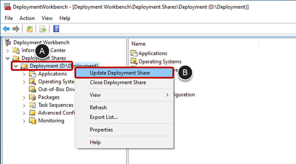This screenshot has height=164, width=296.
Task: Click the Name column header
Action: coord(139,44)
